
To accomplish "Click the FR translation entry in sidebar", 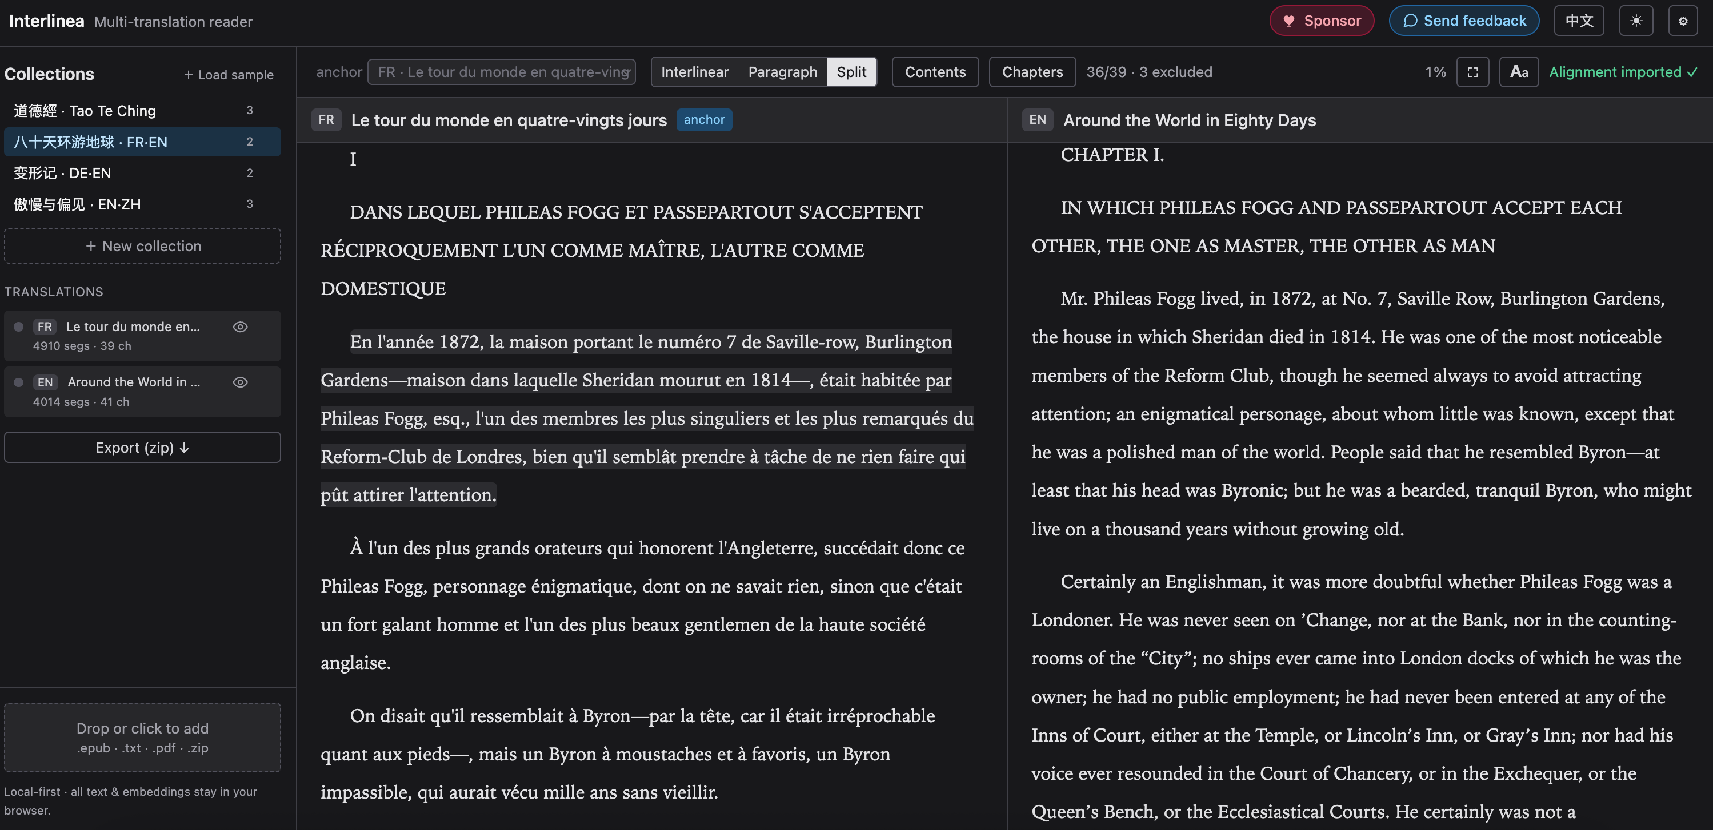I will (x=142, y=336).
